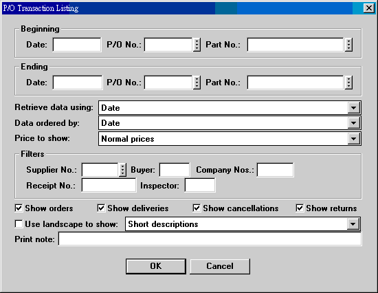Image resolution: width=378 pixels, height=293 pixels.
Task: Click into the Print note field
Action: coord(210,239)
